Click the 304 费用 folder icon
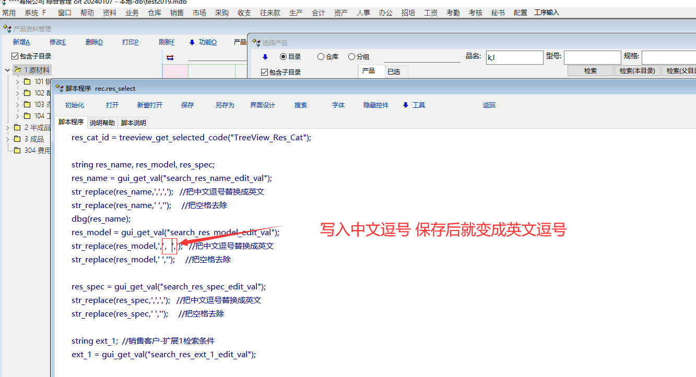The width and height of the screenshot is (696, 377). [x=17, y=151]
